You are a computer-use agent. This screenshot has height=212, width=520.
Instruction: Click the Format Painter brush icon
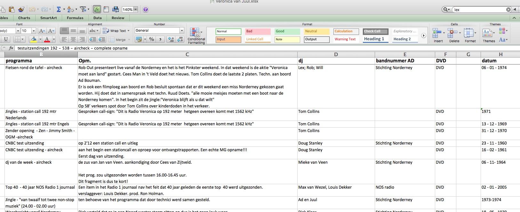tap(21, 10)
